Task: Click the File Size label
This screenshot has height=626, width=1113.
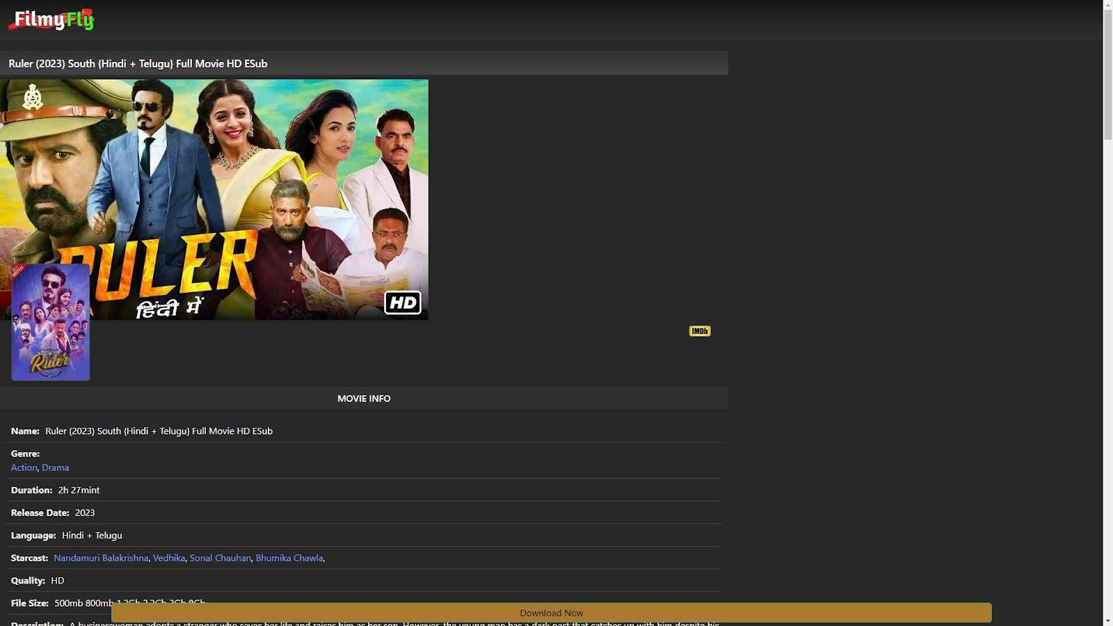Action: tap(30, 603)
